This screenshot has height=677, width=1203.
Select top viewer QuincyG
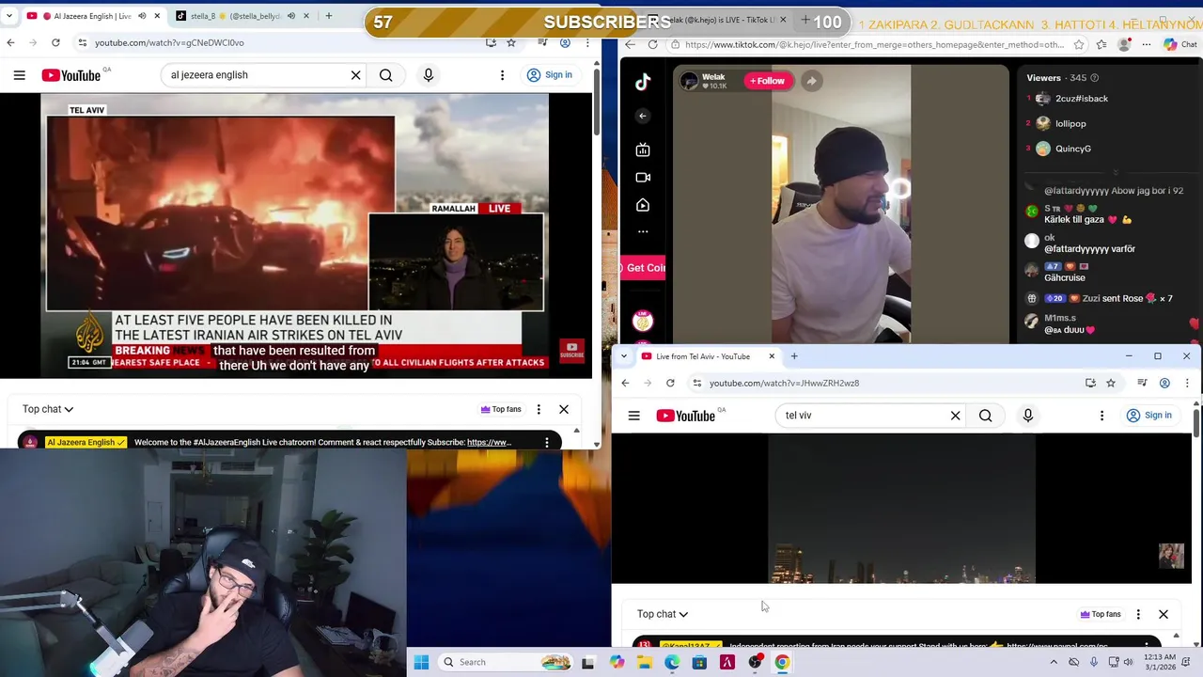point(1062,149)
